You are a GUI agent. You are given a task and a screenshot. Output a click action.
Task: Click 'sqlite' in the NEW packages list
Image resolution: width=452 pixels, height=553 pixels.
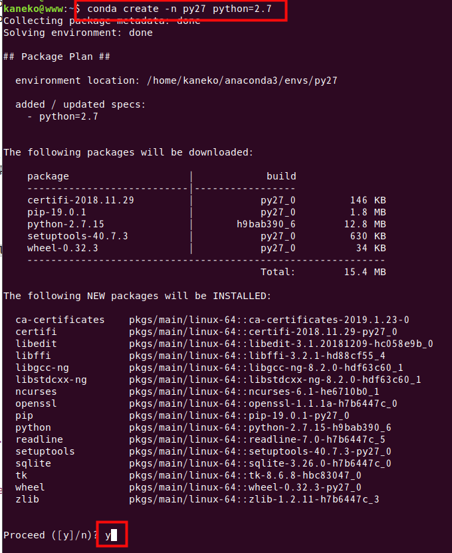coord(33,463)
